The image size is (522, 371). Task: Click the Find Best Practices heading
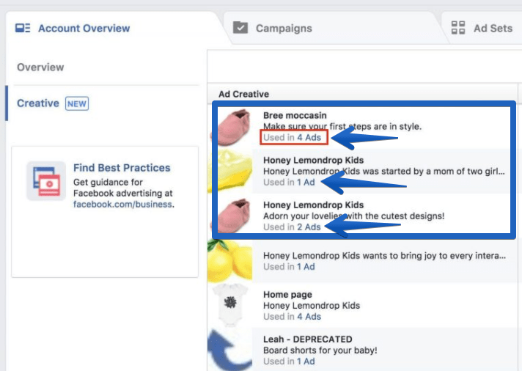pos(122,168)
